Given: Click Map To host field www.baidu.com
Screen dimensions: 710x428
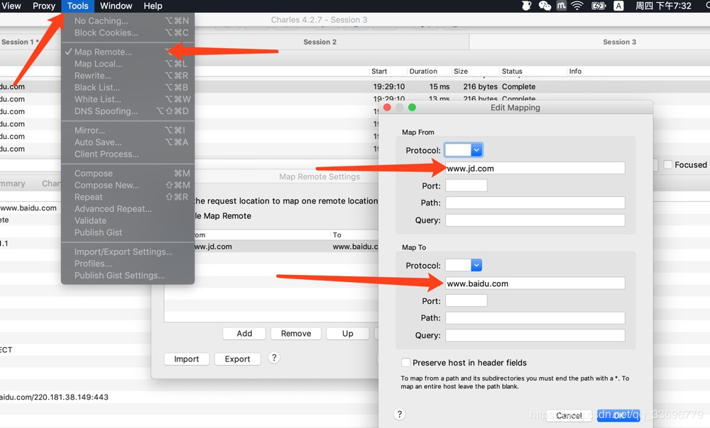Looking at the screenshot, I should [x=535, y=283].
